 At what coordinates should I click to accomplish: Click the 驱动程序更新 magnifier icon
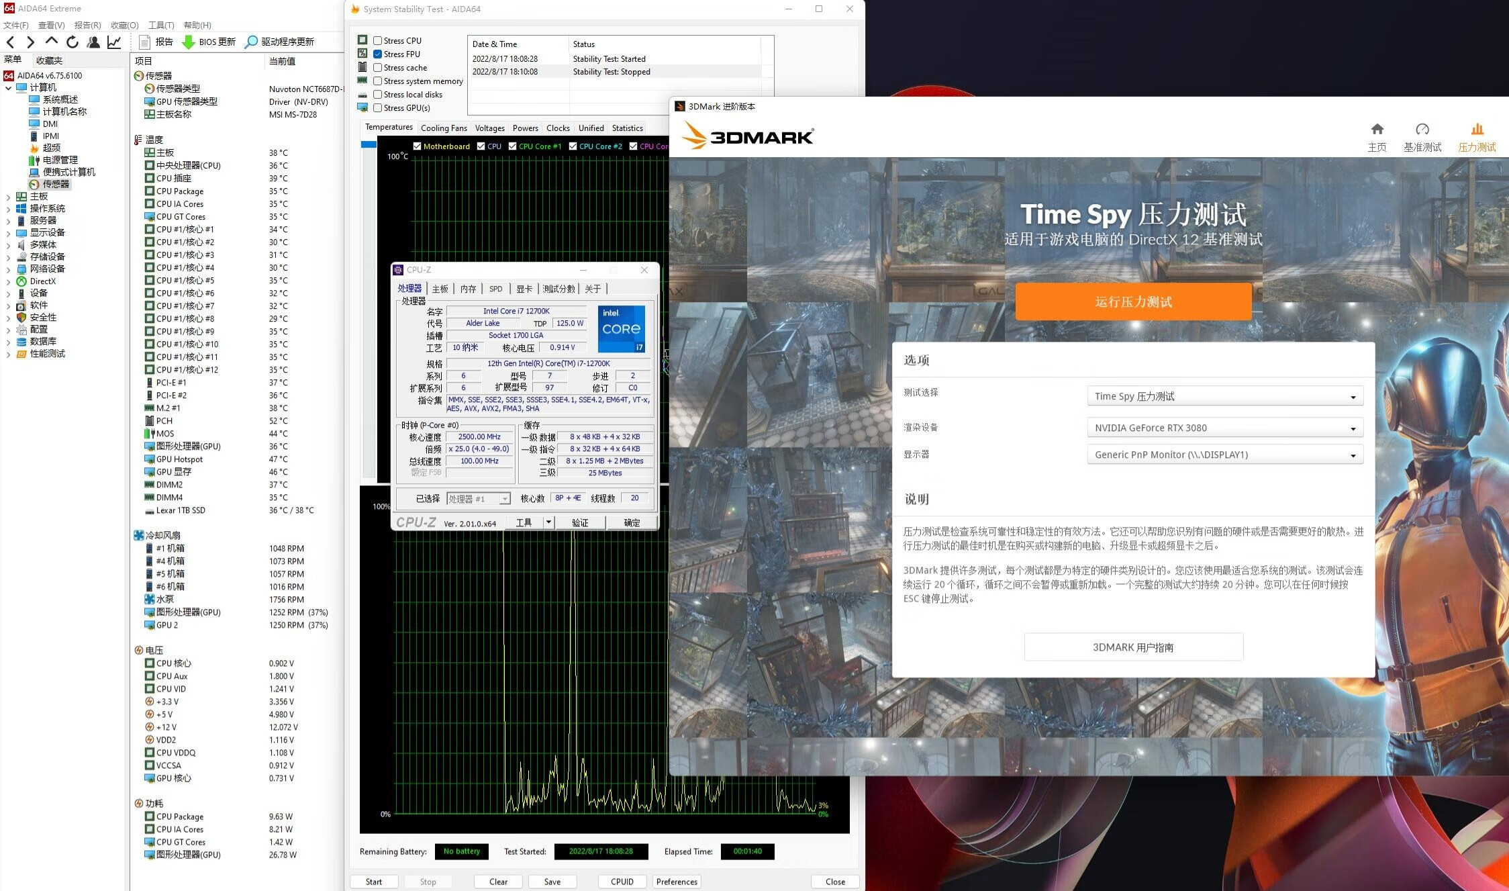251,42
